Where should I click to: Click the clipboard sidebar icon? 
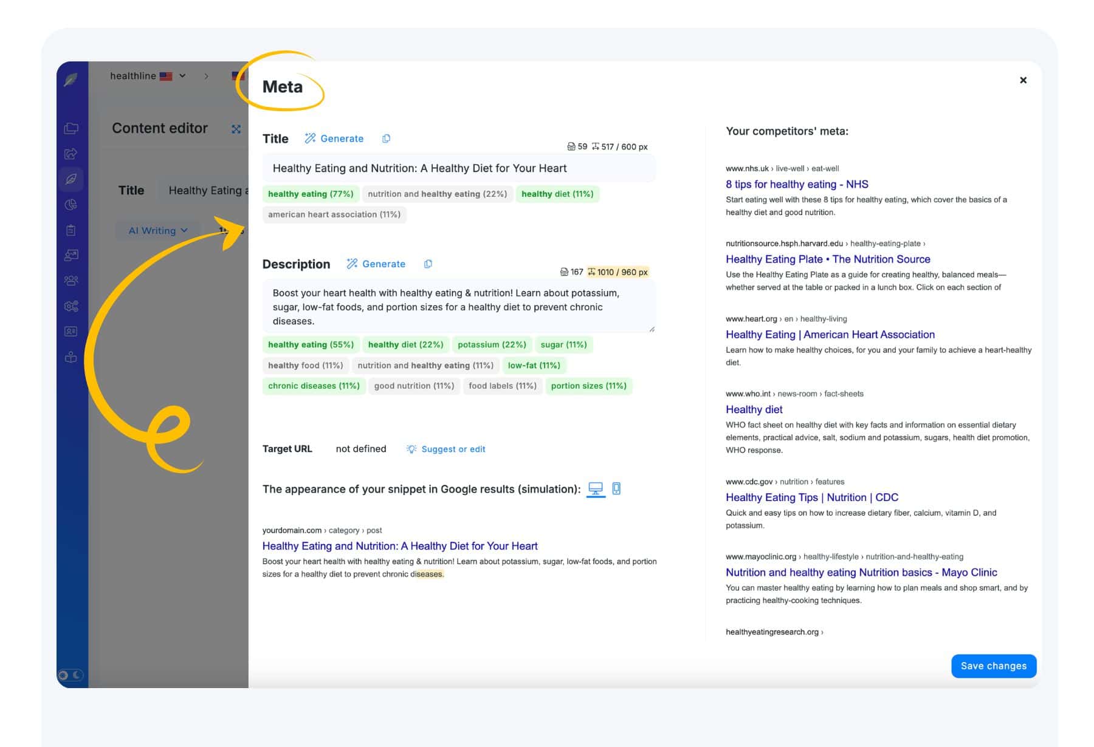(71, 230)
